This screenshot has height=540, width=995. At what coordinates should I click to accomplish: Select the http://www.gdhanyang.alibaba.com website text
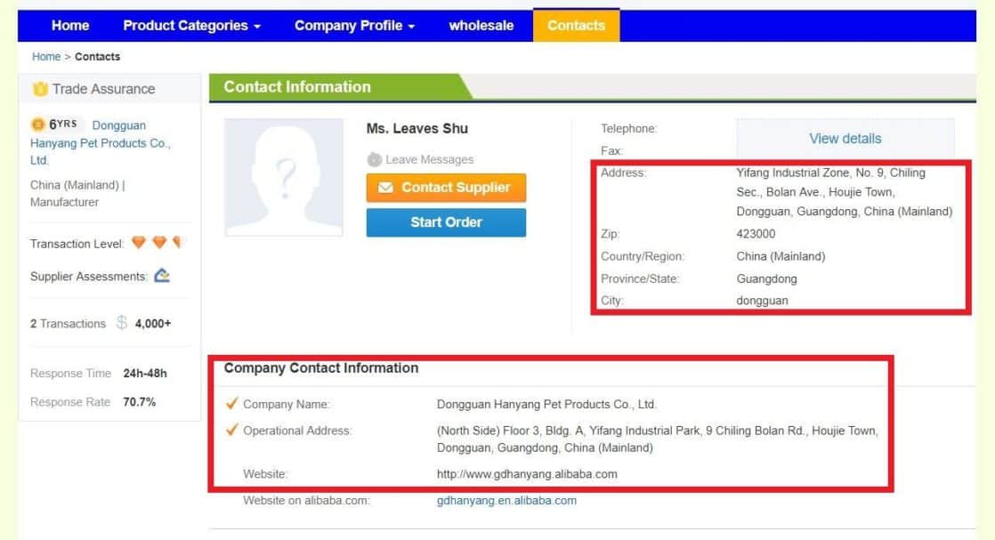[x=527, y=474]
